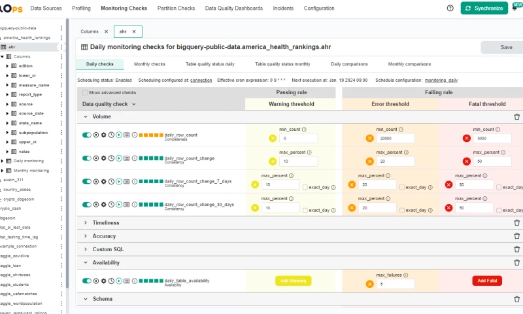Remove the daily_row_count_change error threshold via orange X
The width and height of the screenshot is (523, 314).
tap(369, 162)
